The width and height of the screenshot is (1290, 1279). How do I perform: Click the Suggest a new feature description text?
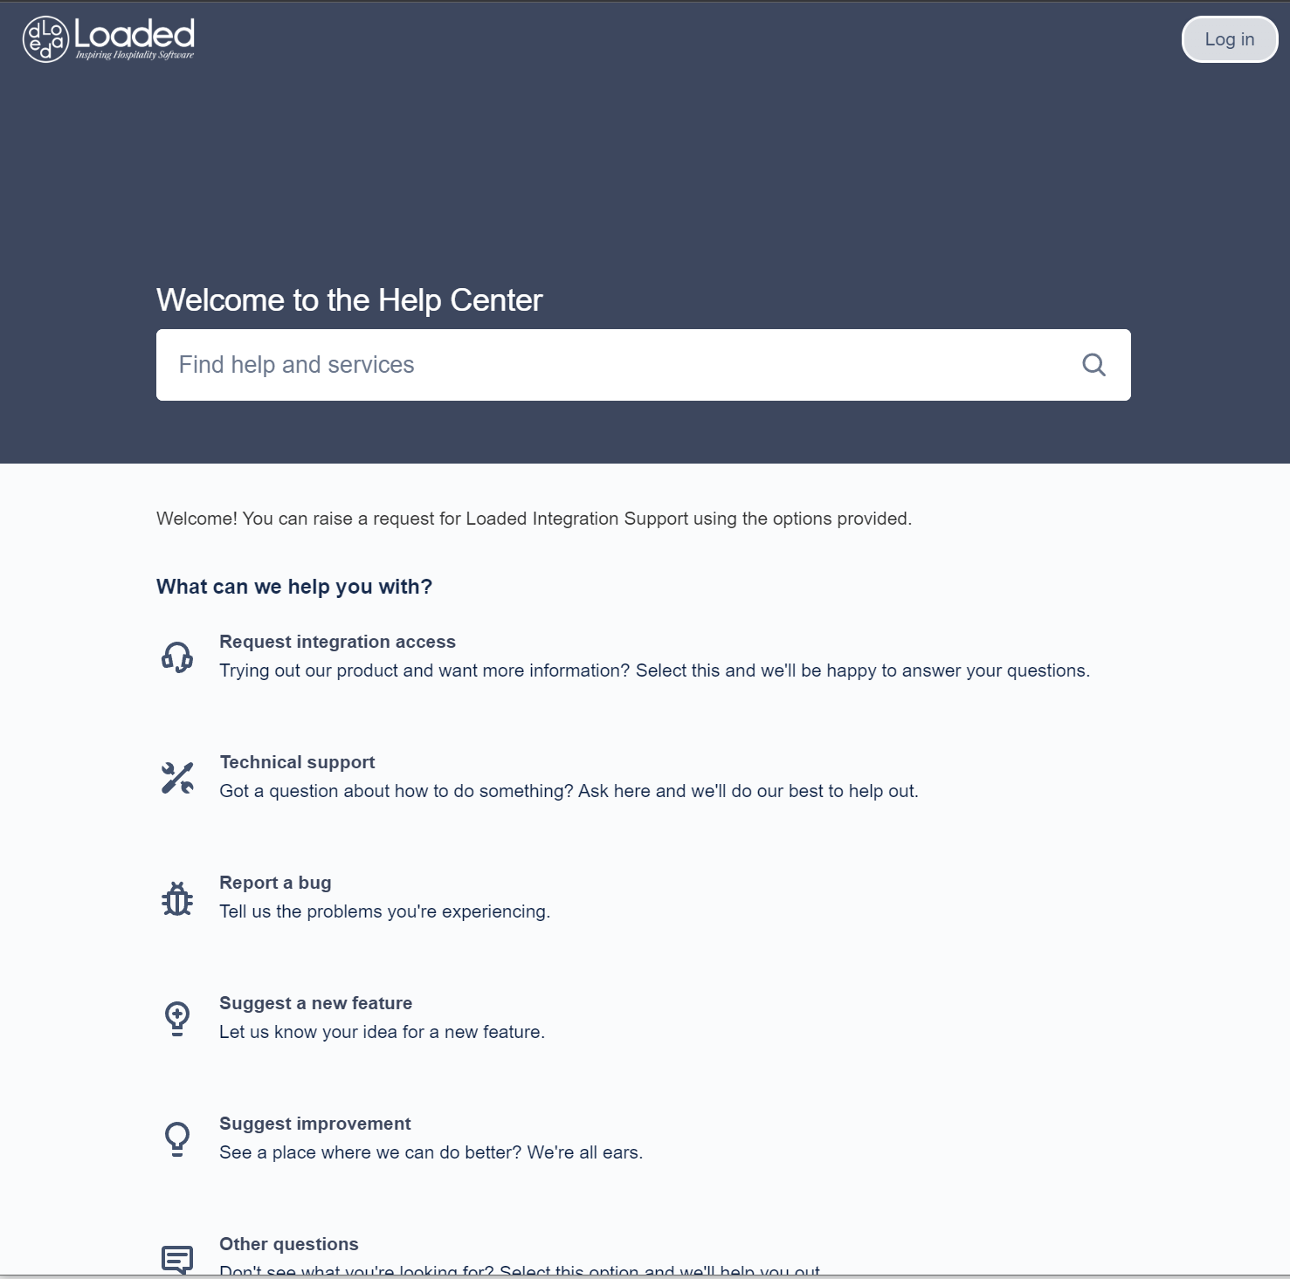382,1032
